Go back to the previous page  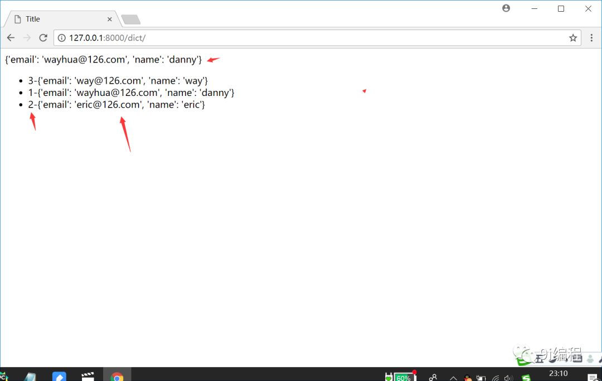(x=11, y=37)
